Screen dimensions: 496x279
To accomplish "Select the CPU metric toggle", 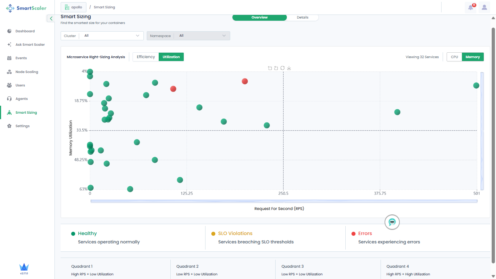I will (x=454, y=57).
